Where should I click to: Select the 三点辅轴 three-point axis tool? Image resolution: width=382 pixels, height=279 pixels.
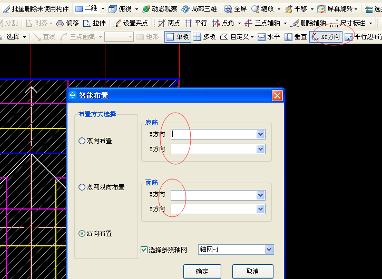pyautogui.click(x=262, y=23)
